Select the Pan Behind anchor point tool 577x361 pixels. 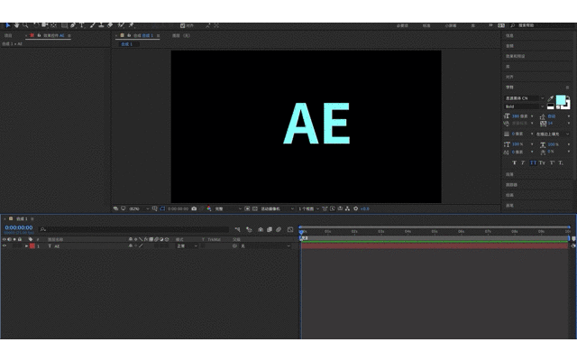(54, 25)
